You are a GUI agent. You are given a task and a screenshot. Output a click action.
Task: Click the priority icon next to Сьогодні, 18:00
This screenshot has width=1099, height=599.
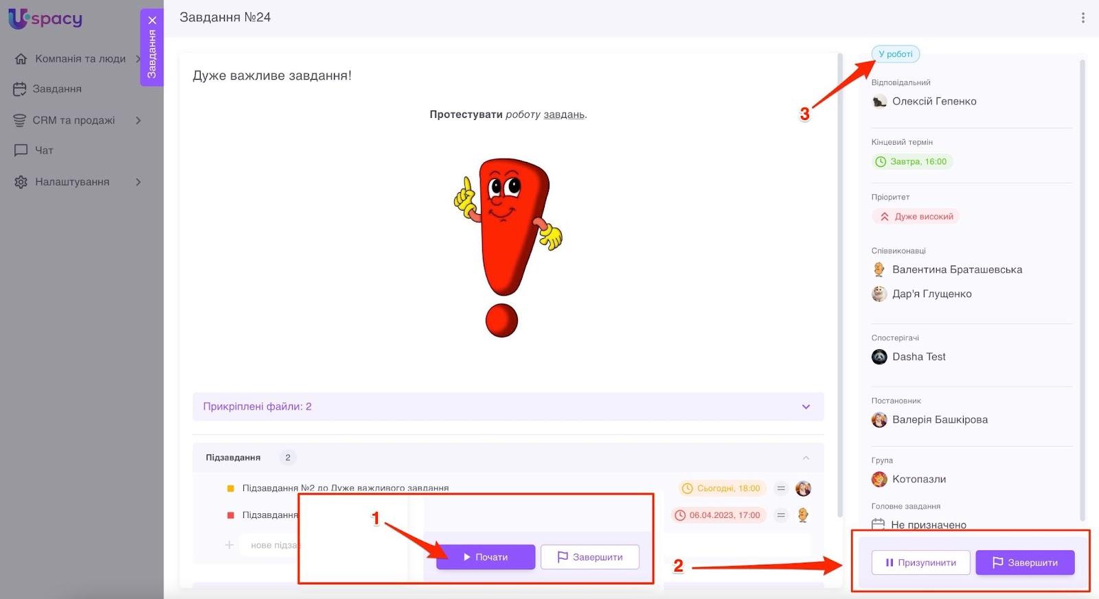point(781,489)
